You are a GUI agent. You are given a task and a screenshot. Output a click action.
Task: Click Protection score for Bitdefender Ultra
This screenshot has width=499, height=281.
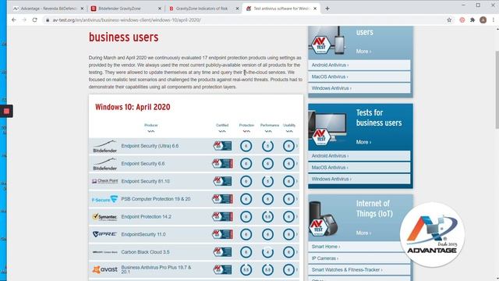pos(246,146)
